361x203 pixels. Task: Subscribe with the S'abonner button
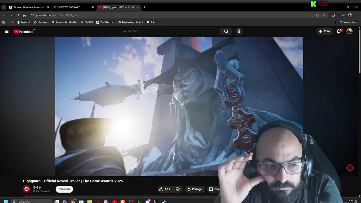(x=64, y=189)
